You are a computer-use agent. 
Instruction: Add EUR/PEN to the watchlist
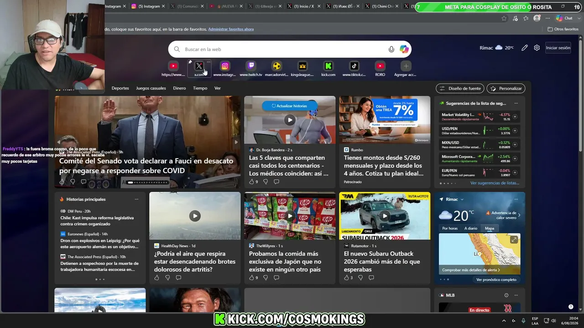tap(515, 172)
